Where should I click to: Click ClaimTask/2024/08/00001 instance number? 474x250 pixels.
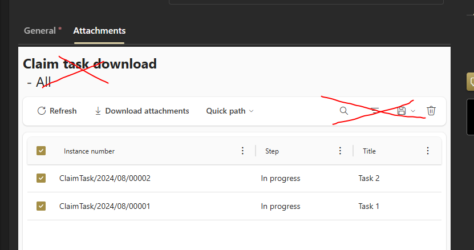pyautogui.click(x=104, y=206)
